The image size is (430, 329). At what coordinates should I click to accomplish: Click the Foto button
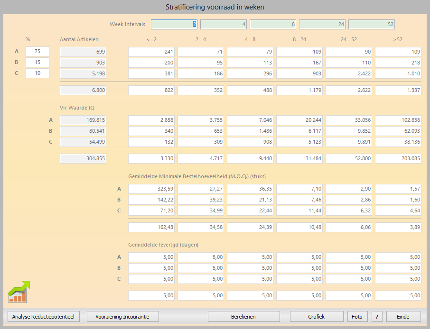tap(357, 317)
